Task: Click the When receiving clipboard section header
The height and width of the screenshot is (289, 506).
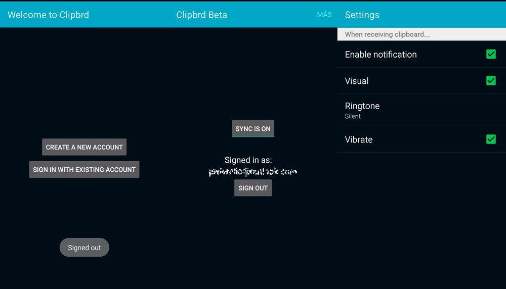Action: pos(387,34)
